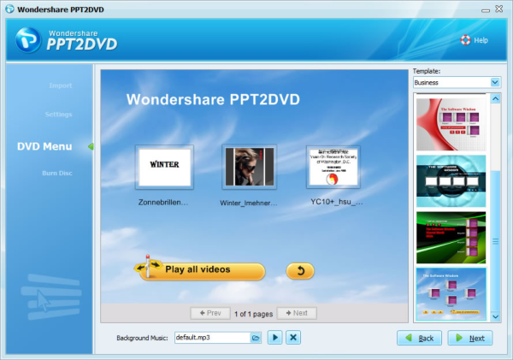Viewport: 513px width, 360px height.
Task: Click the Zonnebrillen... caption
Action: coord(163,203)
